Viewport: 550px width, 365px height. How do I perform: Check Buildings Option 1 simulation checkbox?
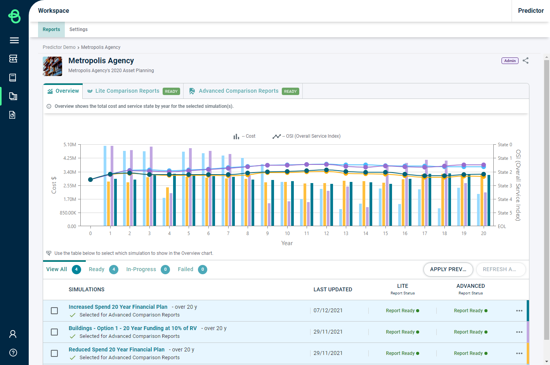(54, 332)
